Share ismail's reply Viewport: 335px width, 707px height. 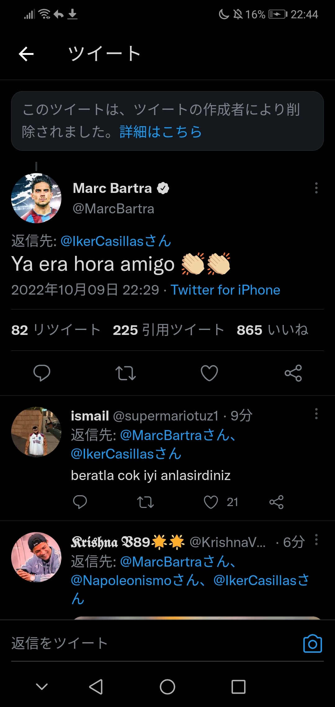[x=276, y=502]
